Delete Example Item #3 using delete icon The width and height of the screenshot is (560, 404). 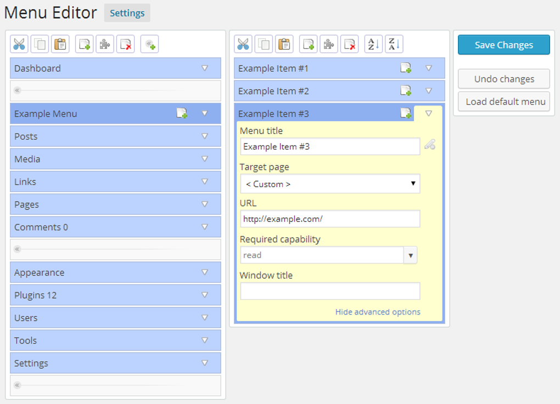pyautogui.click(x=349, y=44)
